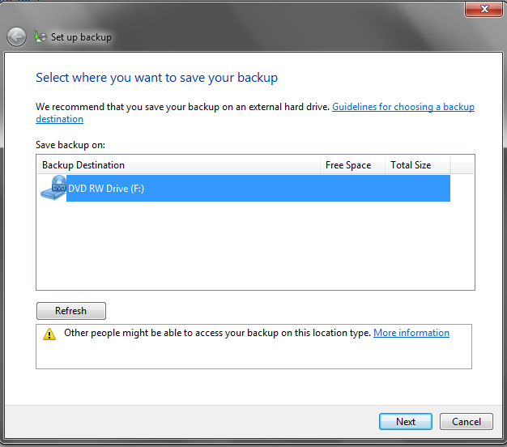Cancel the backup setup
This screenshot has width=507, height=447.
(467, 421)
